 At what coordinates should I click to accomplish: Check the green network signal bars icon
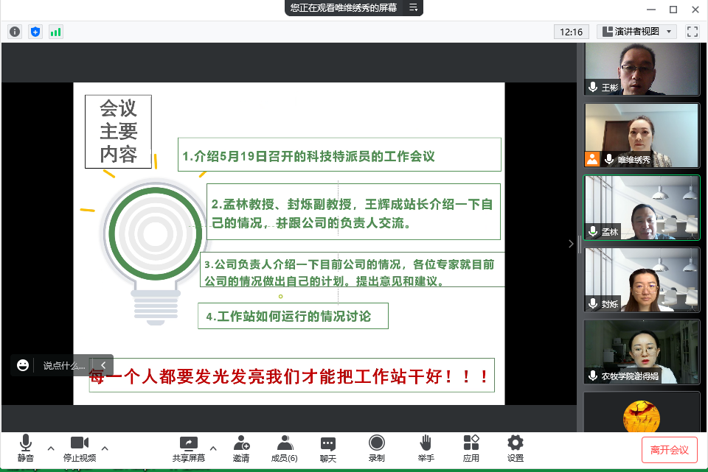(55, 32)
